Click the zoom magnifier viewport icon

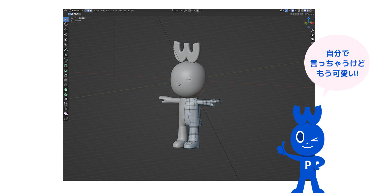(312, 31)
